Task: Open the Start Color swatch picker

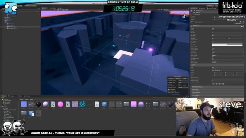Action: (x=227, y=45)
